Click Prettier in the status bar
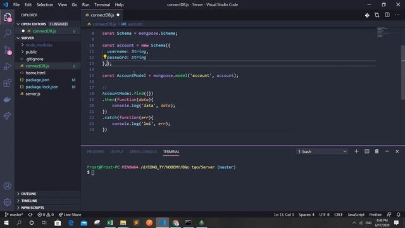The height and width of the screenshot is (228, 405). point(375,215)
